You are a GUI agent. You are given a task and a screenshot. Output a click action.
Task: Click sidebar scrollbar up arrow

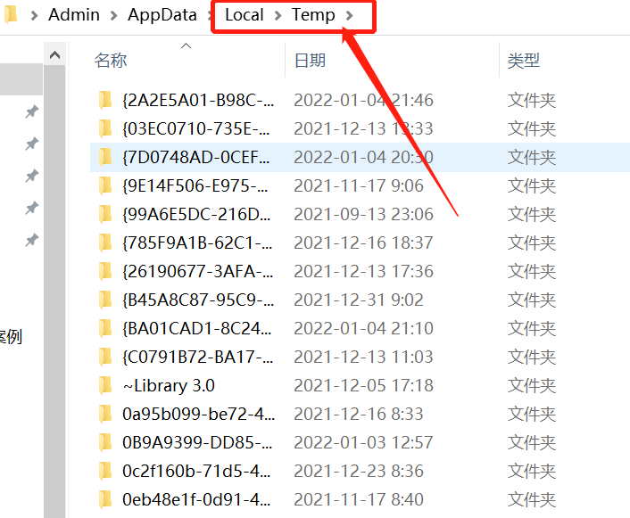pyautogui.click(x=55, y=55)
